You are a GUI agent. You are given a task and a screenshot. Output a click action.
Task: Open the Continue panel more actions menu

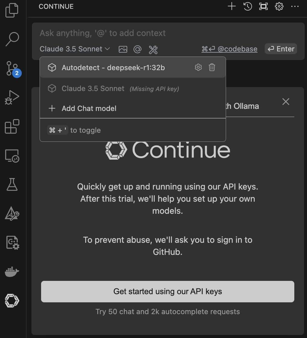(295, 6)
